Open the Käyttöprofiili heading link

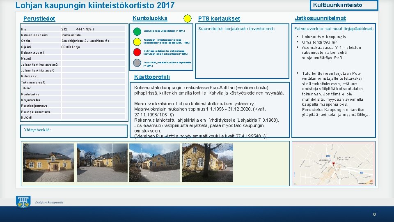coord(152,77)
